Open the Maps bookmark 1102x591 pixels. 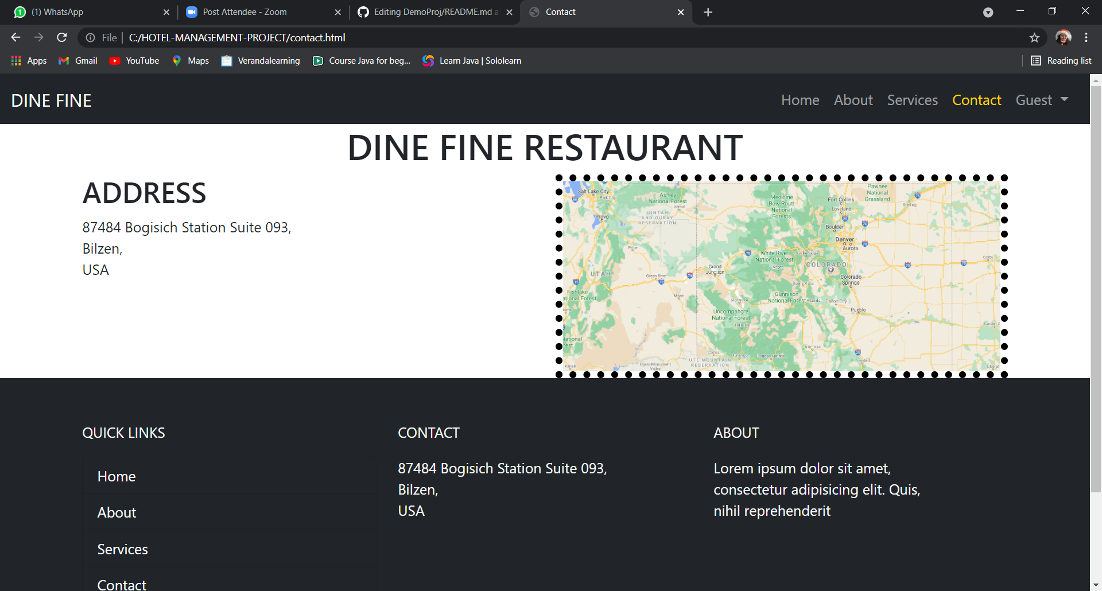190,60
